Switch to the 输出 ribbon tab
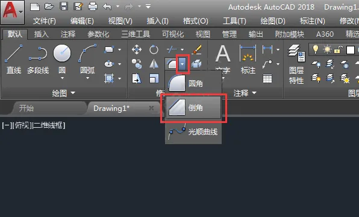 pos(256,34)
